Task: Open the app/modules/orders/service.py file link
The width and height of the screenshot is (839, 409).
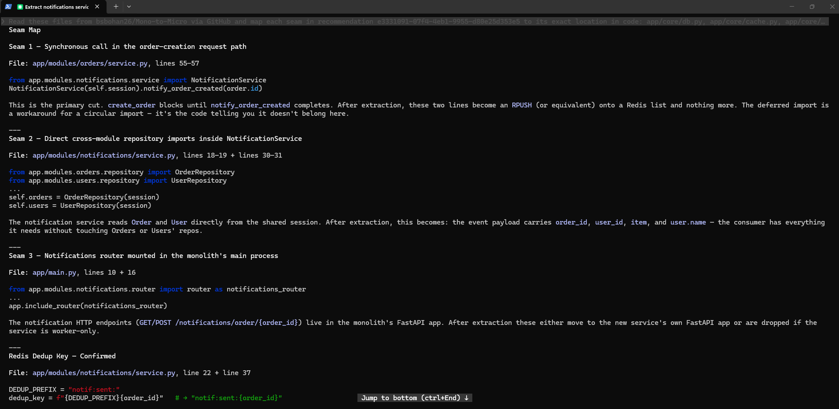Action: (x=90, y=63)
